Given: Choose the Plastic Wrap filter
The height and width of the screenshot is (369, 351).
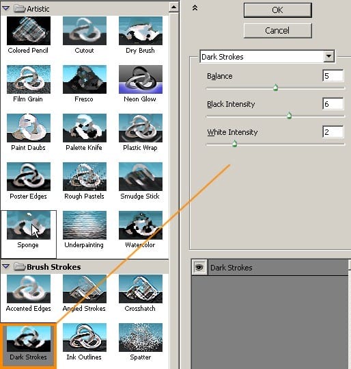Looking at the screenshot, I should pos(141,128).
